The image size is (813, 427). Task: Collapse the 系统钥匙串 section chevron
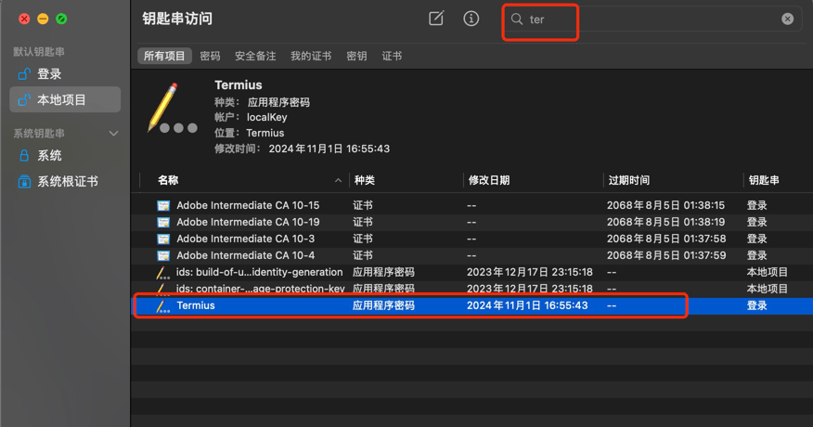pyautogui.click(x=113, y=134)
